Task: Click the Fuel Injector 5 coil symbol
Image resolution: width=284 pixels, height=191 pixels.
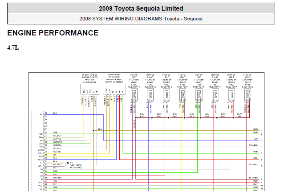Action: coord(199,95)
